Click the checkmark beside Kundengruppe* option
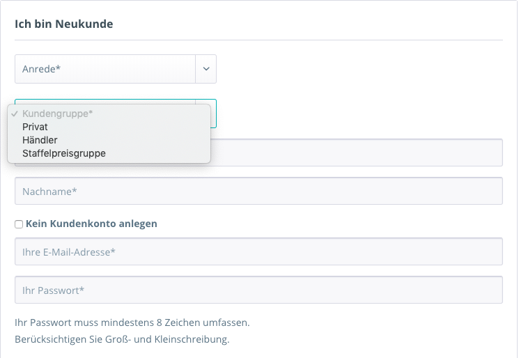Image resolution: width=519 pixels, height=358 pixels. click(x=15, y=113)
